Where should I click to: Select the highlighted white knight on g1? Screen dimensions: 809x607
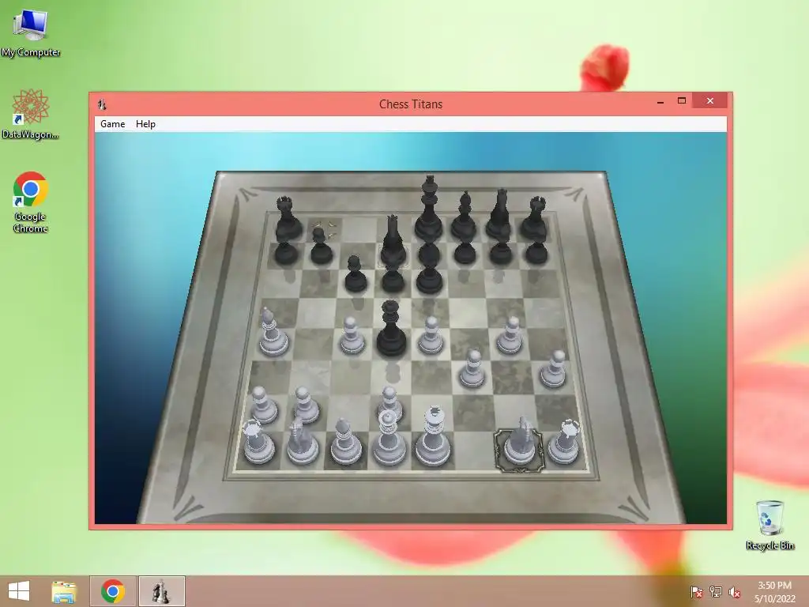pyautogui.click(x=519, y=442)
